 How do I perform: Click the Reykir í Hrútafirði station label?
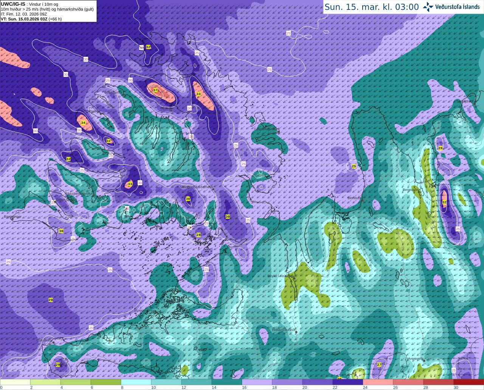pos(280,276)
